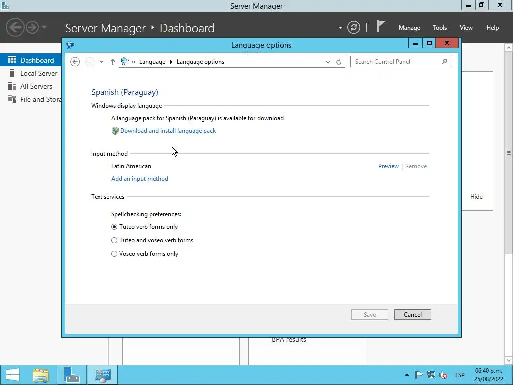Click the Save button

coord(370,315)
